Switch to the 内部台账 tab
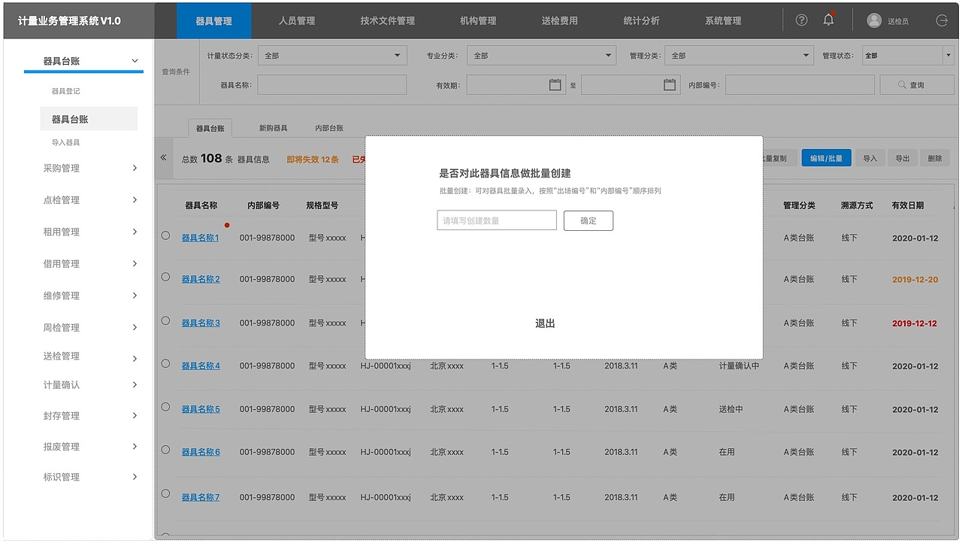 329,129
